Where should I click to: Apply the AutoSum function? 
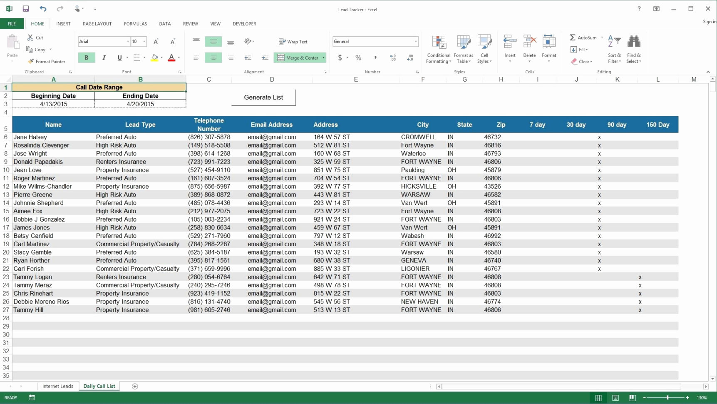pyautogui.click(x=583, y=37)
